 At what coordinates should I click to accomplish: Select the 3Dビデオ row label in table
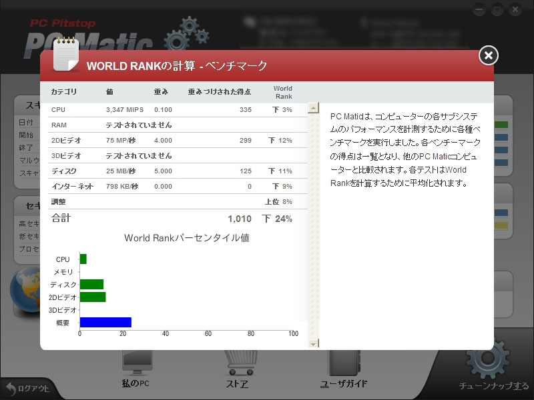pos(66,156)
